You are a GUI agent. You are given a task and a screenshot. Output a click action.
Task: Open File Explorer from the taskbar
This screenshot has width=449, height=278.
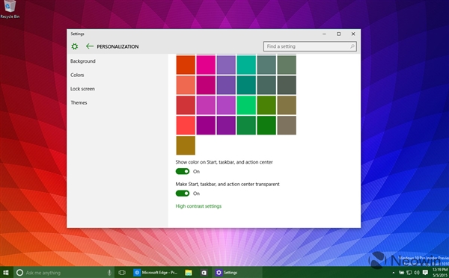coord(189,273)
